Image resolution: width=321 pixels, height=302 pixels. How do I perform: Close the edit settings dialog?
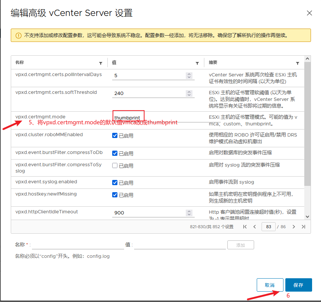point(309,13)
